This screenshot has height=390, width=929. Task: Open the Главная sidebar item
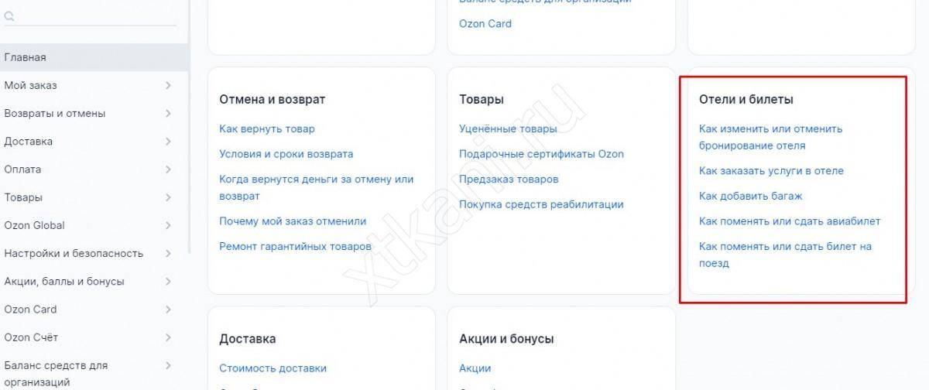[x=25, y=57]
